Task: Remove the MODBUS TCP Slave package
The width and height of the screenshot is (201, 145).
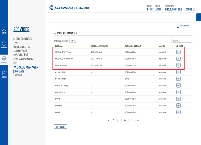Action: click(178, 52)
